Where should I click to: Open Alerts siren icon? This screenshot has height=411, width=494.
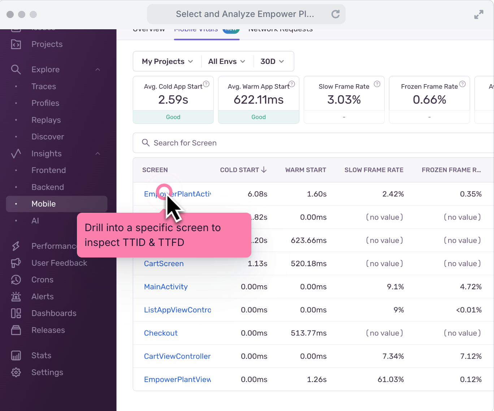tap(16, 297)
